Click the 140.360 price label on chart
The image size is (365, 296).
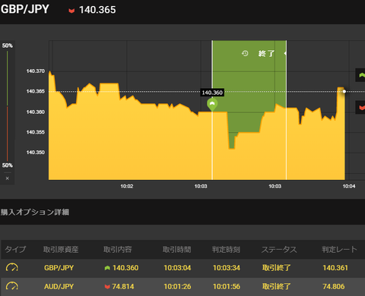click(212, 93)
